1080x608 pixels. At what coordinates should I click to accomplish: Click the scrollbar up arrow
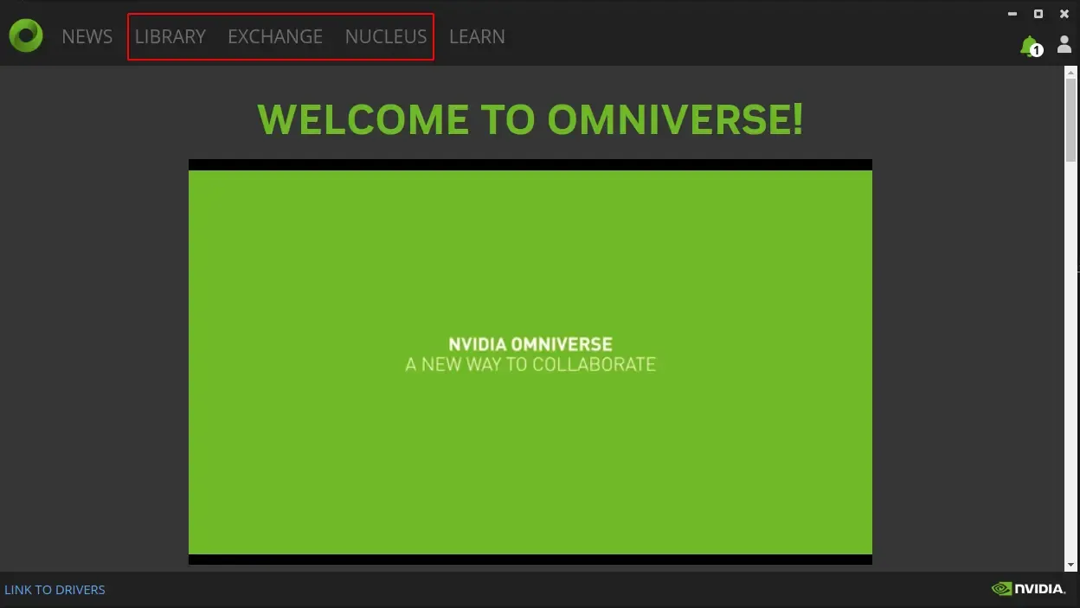pyautogui.click(x=1070, y=73)
